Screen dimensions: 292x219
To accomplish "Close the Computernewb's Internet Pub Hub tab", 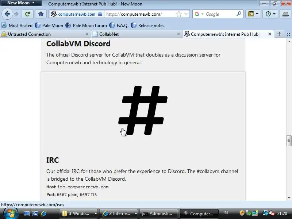I will pos(269,34).
